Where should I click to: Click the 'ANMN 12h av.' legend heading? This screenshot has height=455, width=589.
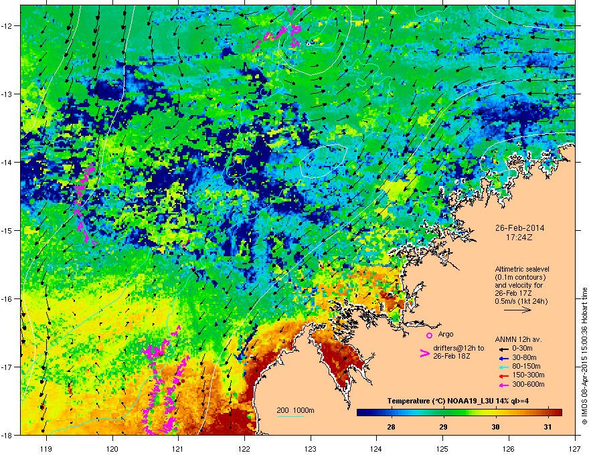click(518, 339)
